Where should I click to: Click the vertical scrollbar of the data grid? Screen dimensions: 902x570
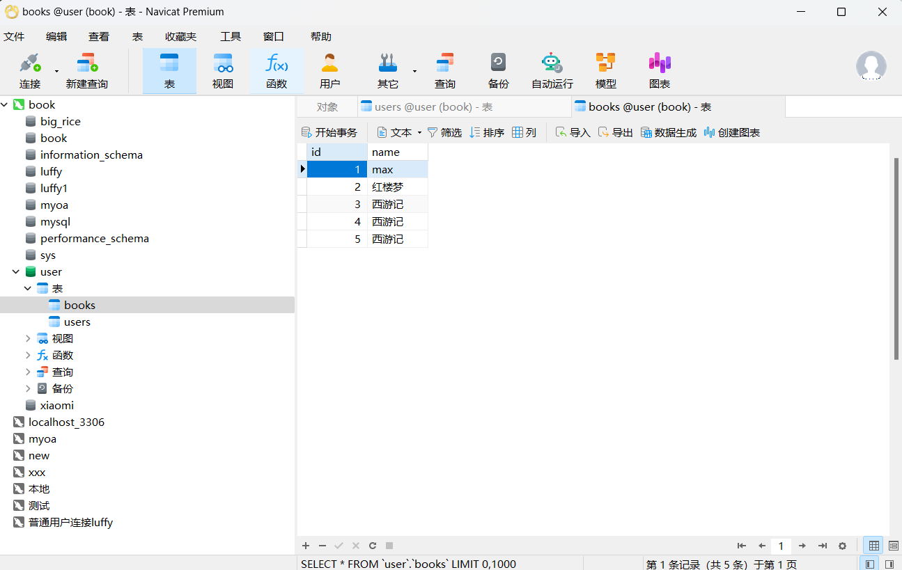pos(896,258)
